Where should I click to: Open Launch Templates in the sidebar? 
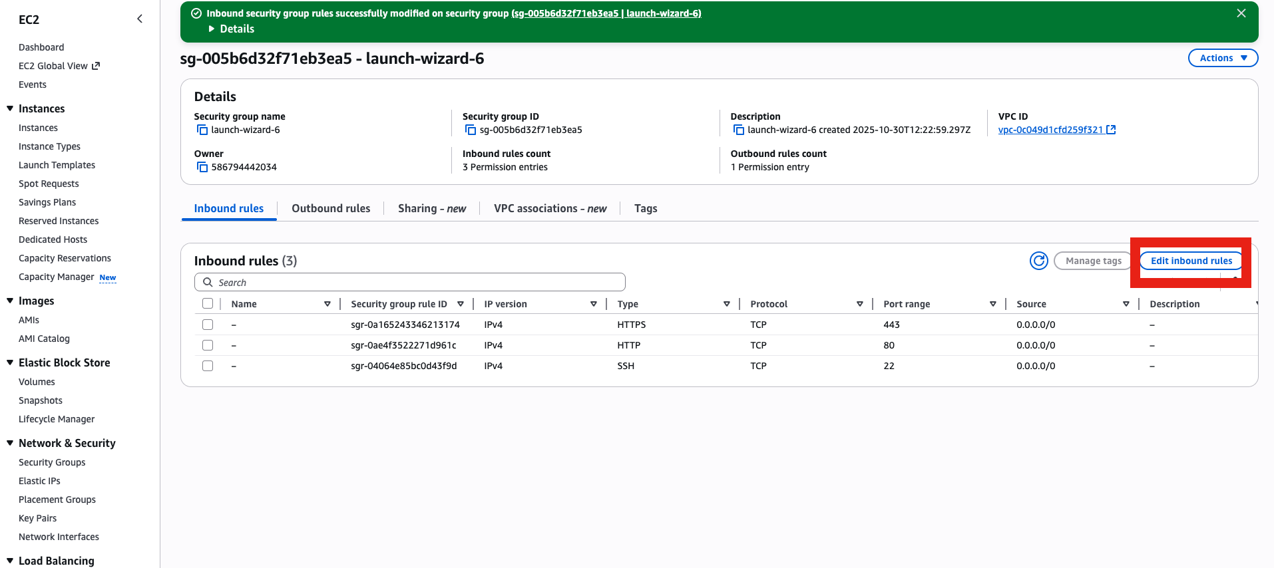point(57,165)
